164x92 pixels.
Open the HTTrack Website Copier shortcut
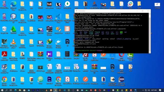(49, 31)
